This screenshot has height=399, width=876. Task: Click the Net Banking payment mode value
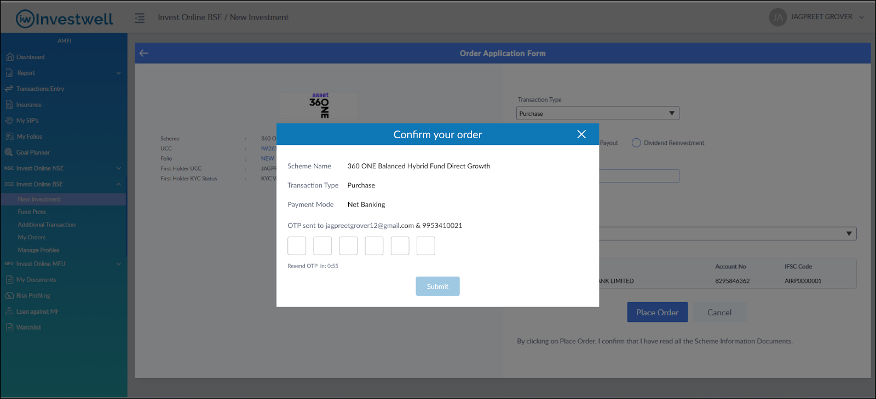coord(366,204)
